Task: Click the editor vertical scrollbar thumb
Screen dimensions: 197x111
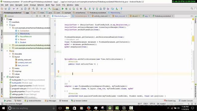Action: coord(193,60)
